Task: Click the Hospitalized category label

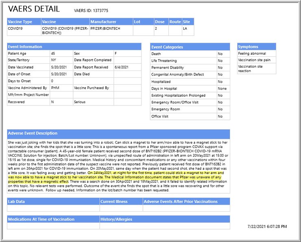Action: tap(161, 82)
